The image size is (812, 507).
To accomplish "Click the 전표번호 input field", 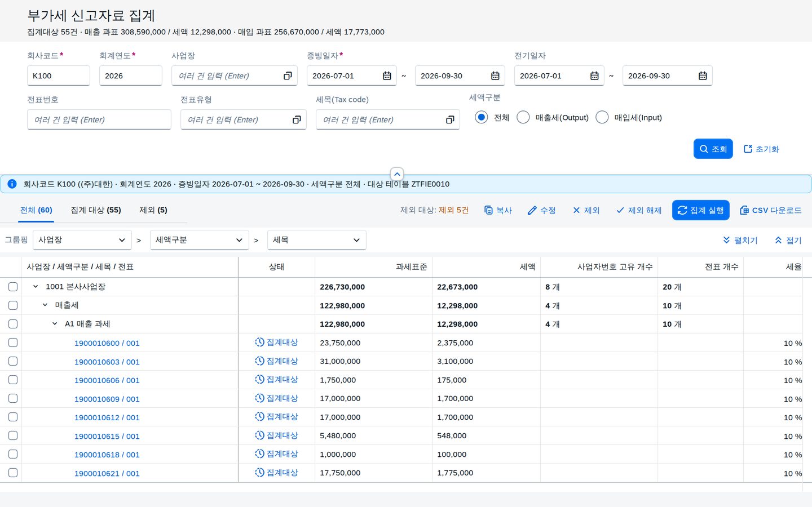I will click(x=99, y=119).
